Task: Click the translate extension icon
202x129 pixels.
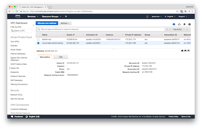Action: [186, 11]
